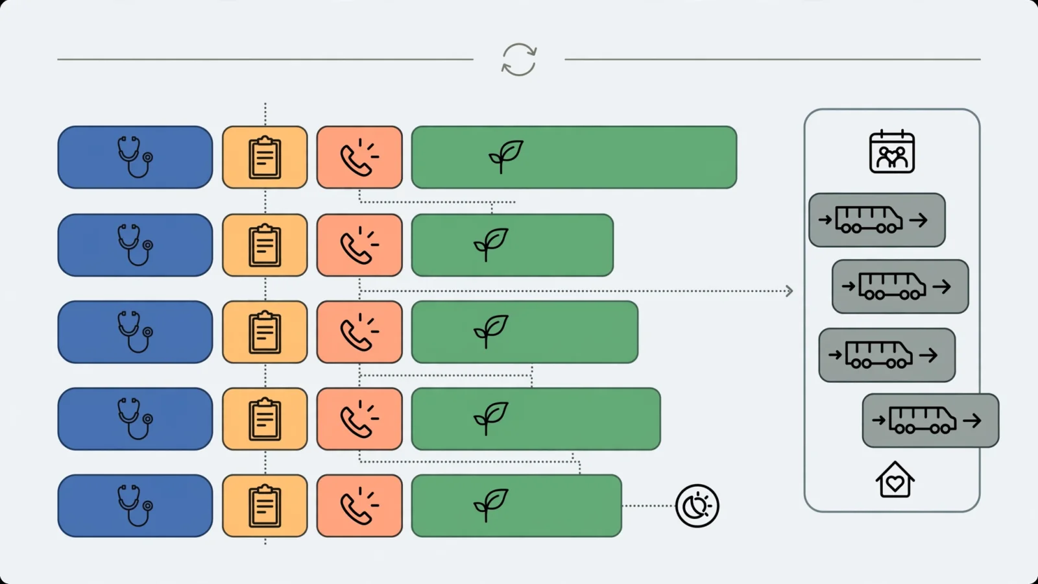Screen dimensions: 1038x584
Task: Click the bottom gray bus card
Action: [930, 420]
